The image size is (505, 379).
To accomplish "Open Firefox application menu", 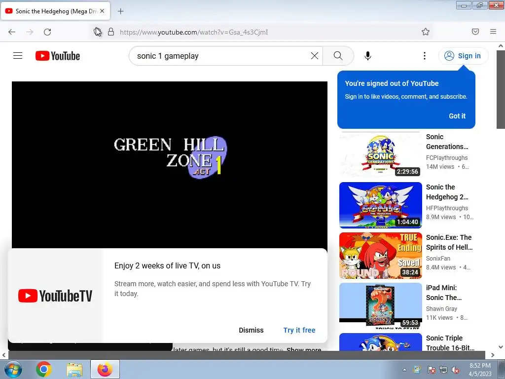I will click(x=493, y=32).
